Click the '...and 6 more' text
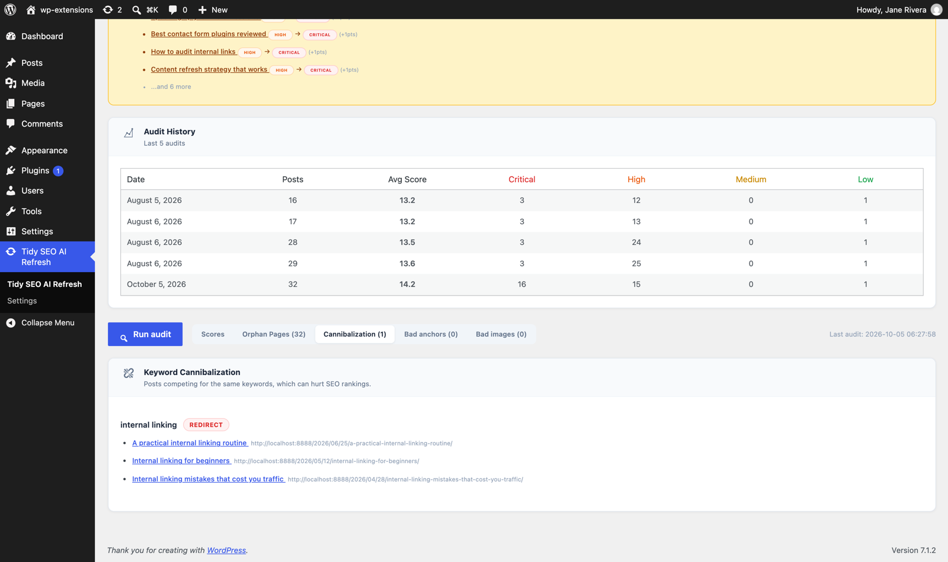The height and width of the screenshot is (562, 948). click(171, 86)
